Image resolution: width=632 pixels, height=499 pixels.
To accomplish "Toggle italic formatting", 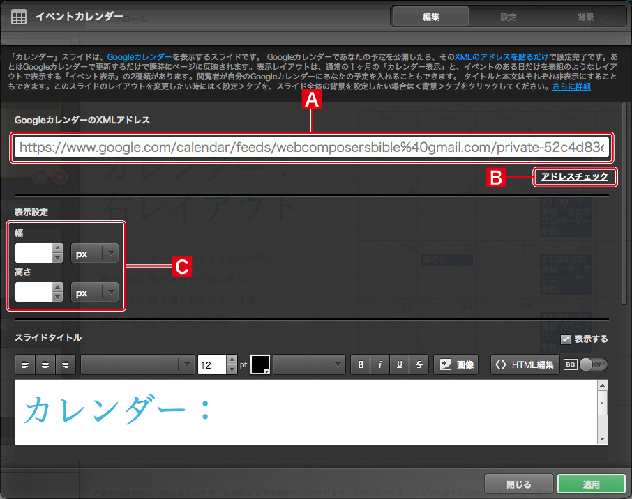I will (x=380, y=365).
